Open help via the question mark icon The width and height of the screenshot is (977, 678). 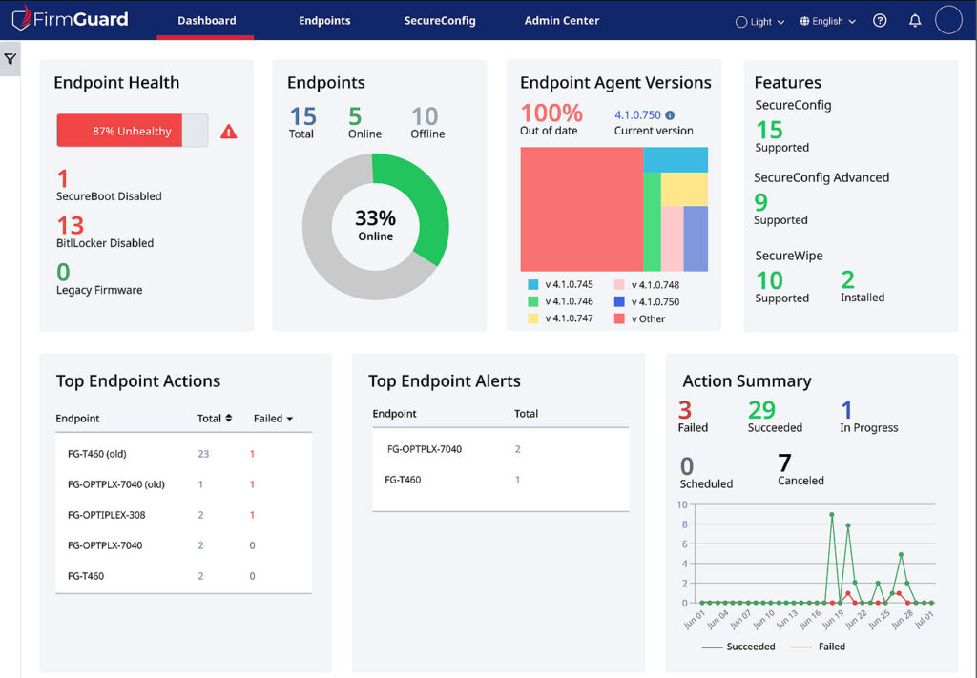pos(880,20)
